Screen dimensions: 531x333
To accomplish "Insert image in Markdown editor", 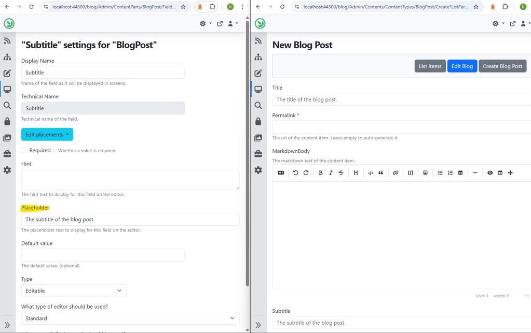I will click(x=425, y=173).
